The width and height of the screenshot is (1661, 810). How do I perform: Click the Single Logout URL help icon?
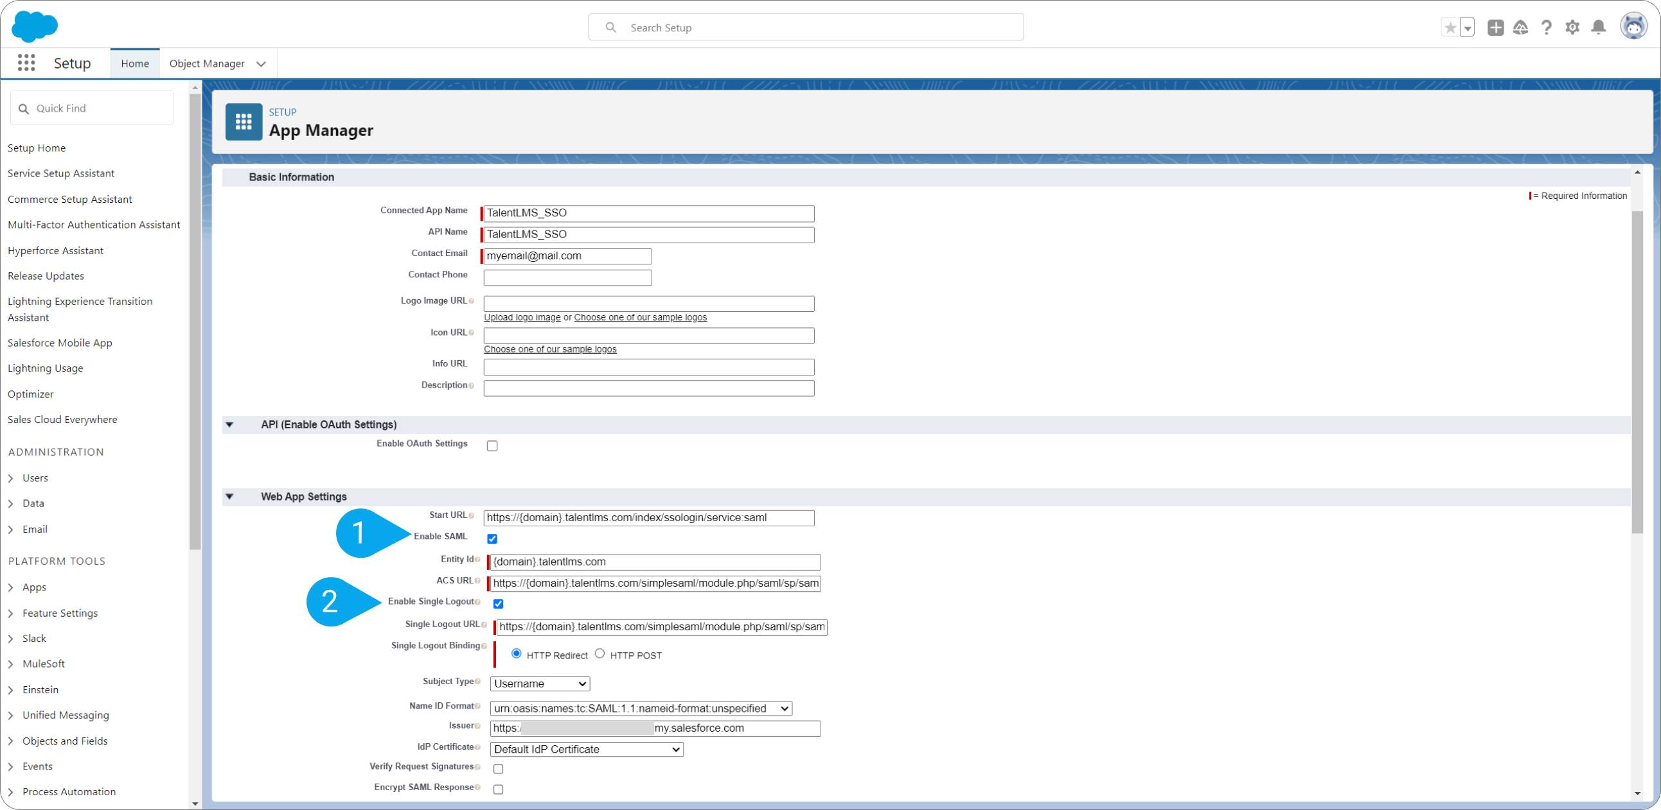[484, 625]
